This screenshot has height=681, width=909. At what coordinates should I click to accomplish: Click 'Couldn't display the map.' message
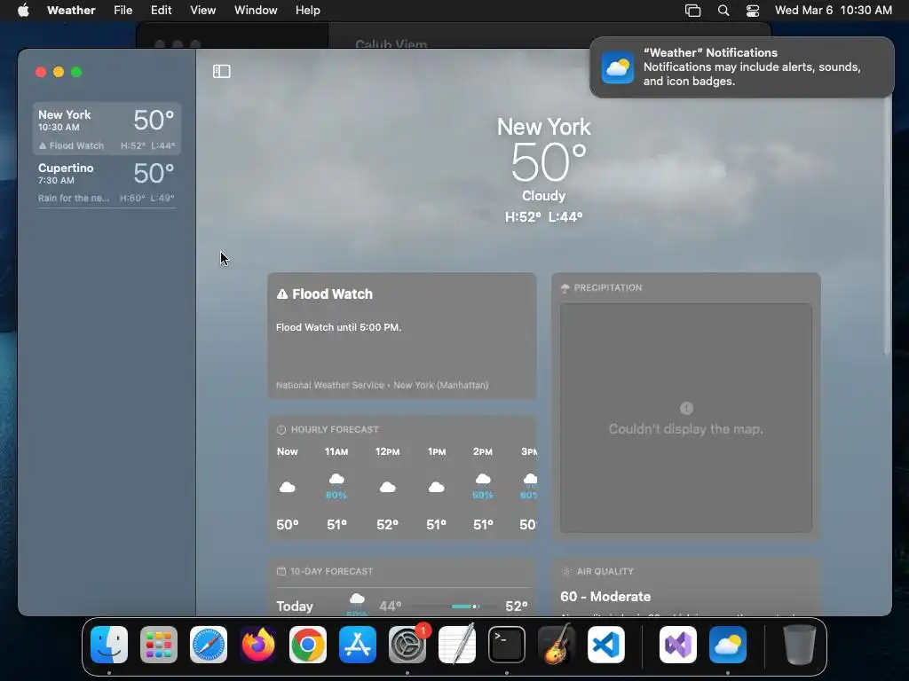click(686, 429)
